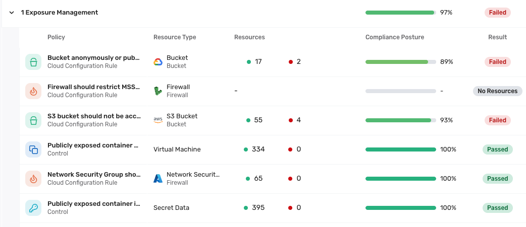Click the blue copy icon for Virtual Machine control
The width and height of the screenshot is (526, 227).
(x=33, y=149)
